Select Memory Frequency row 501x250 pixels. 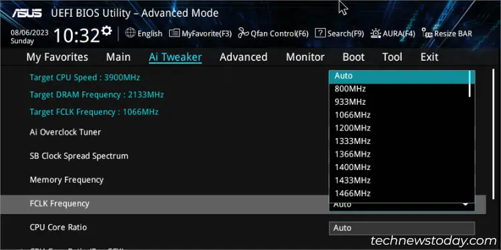[66, 180]
